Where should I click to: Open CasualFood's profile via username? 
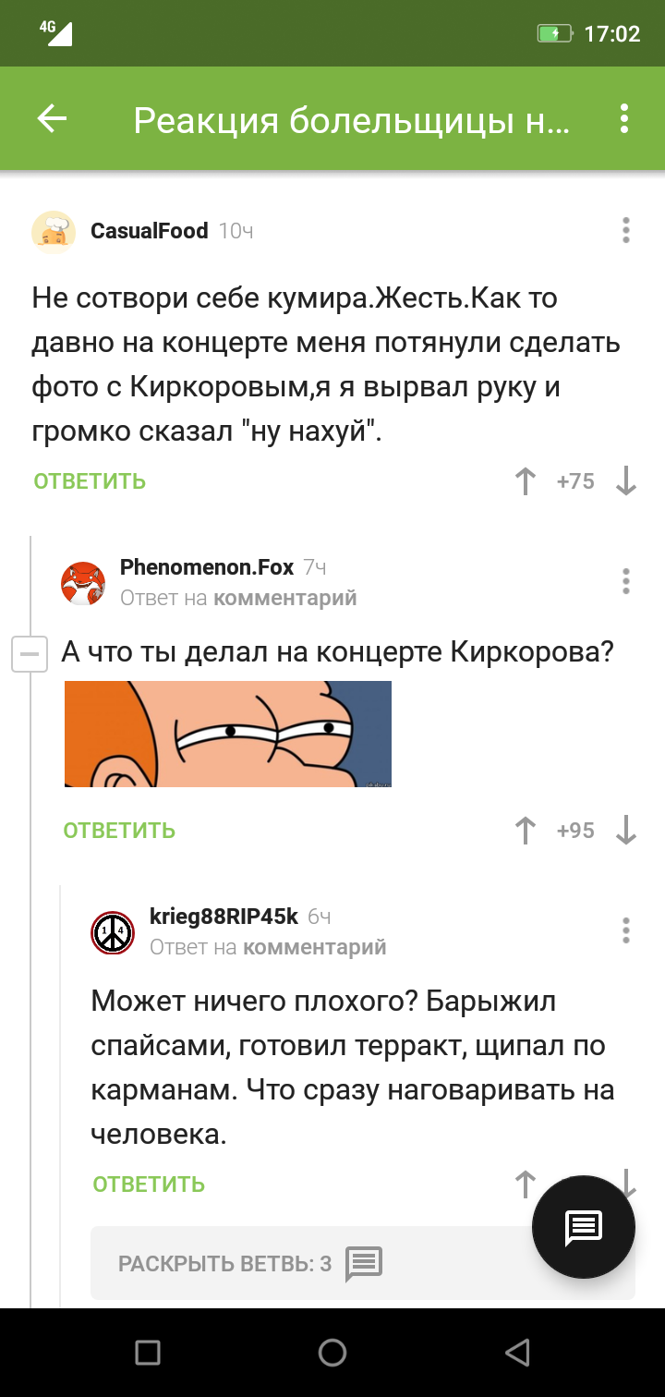click(150, 231)
